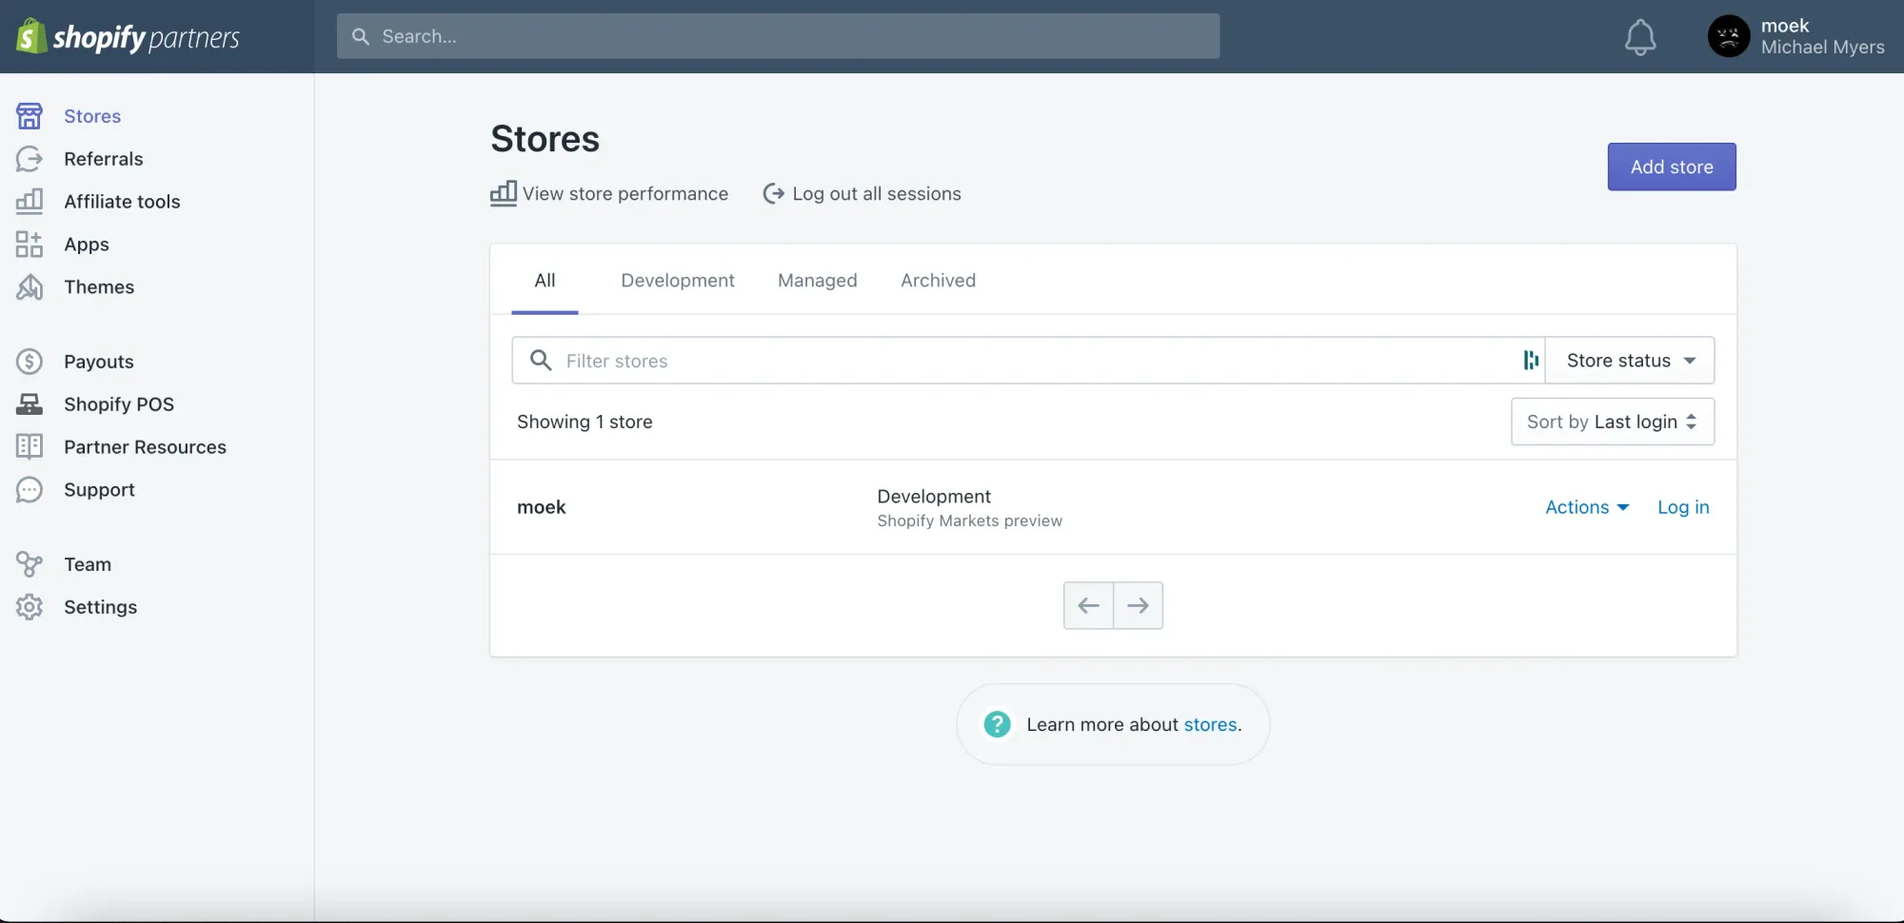
Task: Open Payouts in the sidebar
Action: point(99,362)
